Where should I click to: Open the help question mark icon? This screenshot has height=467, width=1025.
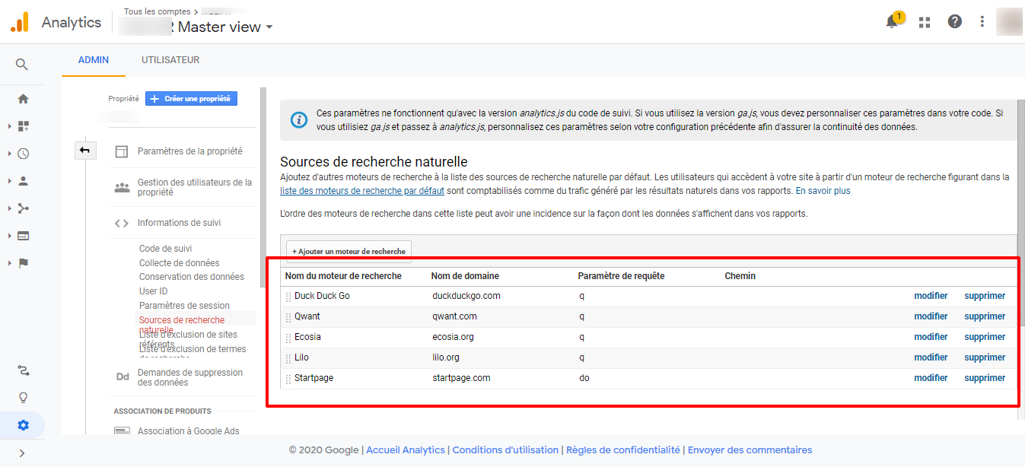point(954,21)
